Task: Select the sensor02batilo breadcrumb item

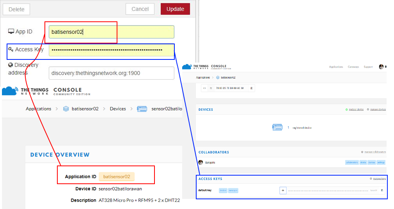Action: click(167, 109)
